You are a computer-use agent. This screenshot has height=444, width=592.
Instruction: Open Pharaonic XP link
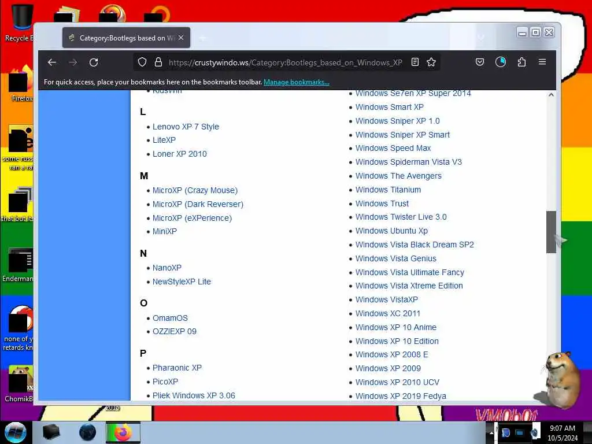(177, 368)
